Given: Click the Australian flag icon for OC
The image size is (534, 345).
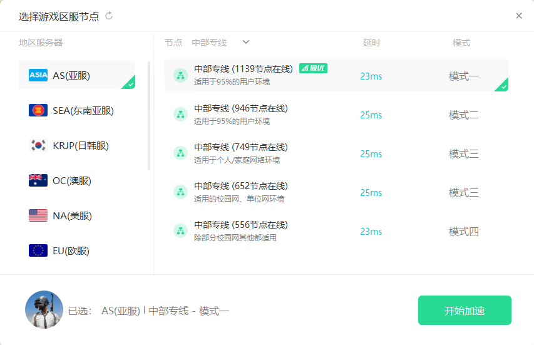Looking at the screenshot, I should pyautogui.click(x=38, y=180).
